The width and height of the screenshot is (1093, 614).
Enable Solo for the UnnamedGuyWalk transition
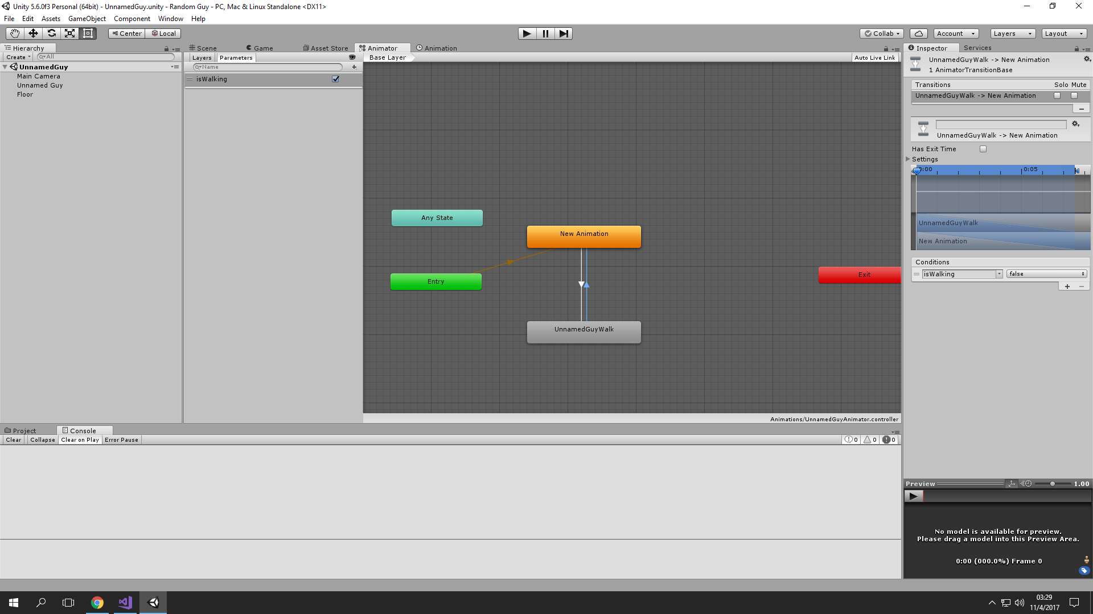1057,96
